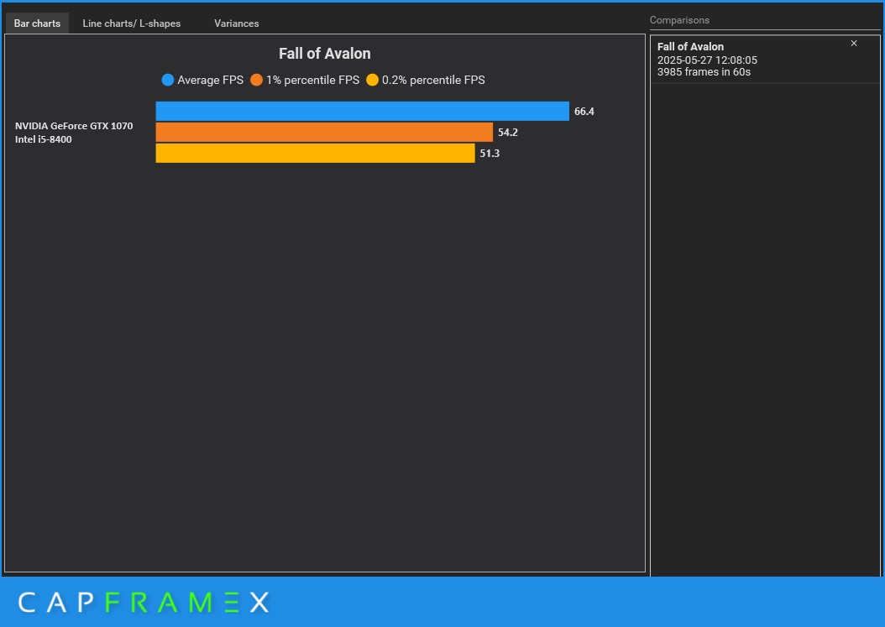
Task: Click the blue Average FPS bar
Action: (x=363, y=111)
